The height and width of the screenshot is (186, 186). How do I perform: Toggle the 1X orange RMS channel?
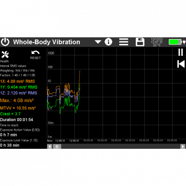click(18, 82)
